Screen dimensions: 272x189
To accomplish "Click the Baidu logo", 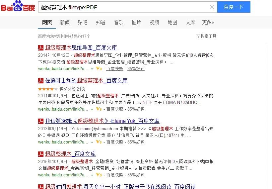I will pyautogui.click(x=18, y=6).
